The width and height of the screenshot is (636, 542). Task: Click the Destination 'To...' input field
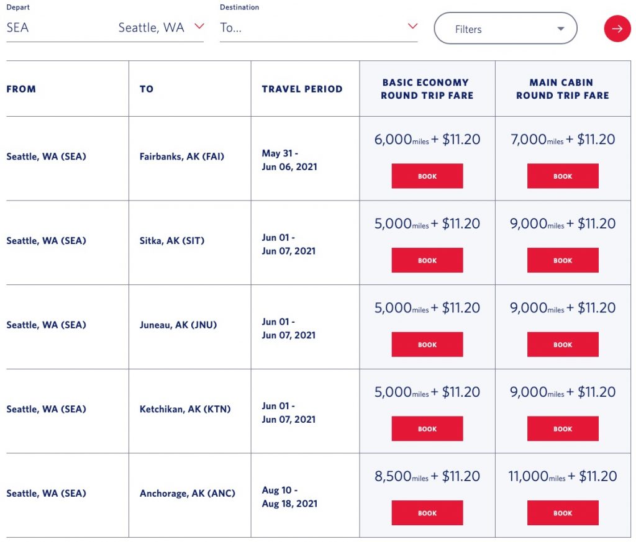coord(311,28)
